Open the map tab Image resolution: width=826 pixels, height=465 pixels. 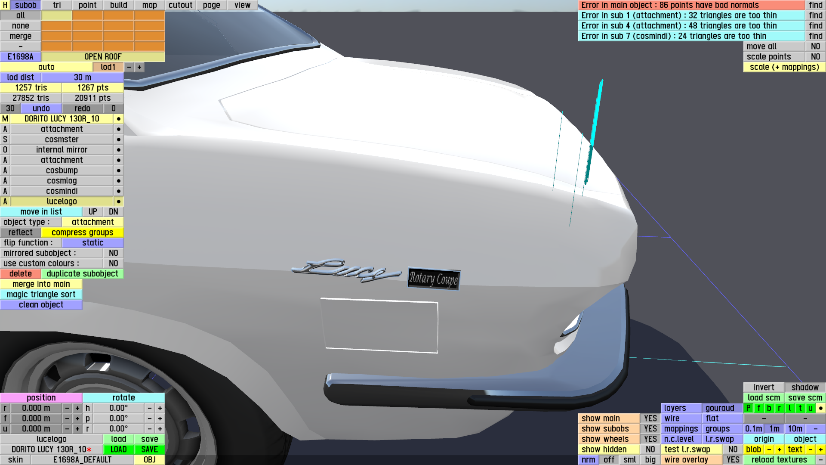[x=149, y=5]
